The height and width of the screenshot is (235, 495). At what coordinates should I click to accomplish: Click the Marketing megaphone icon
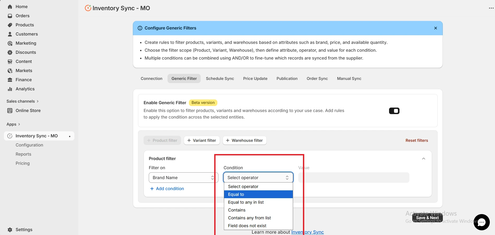tap(10, 43)
